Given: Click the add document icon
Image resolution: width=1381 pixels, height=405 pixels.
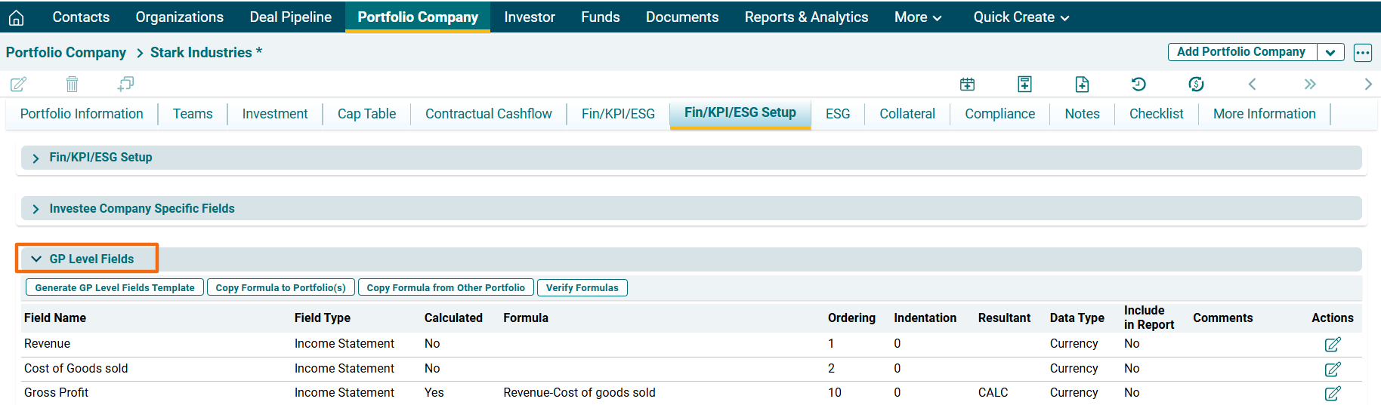Looking at the screenshot, I should [1082, 84].
